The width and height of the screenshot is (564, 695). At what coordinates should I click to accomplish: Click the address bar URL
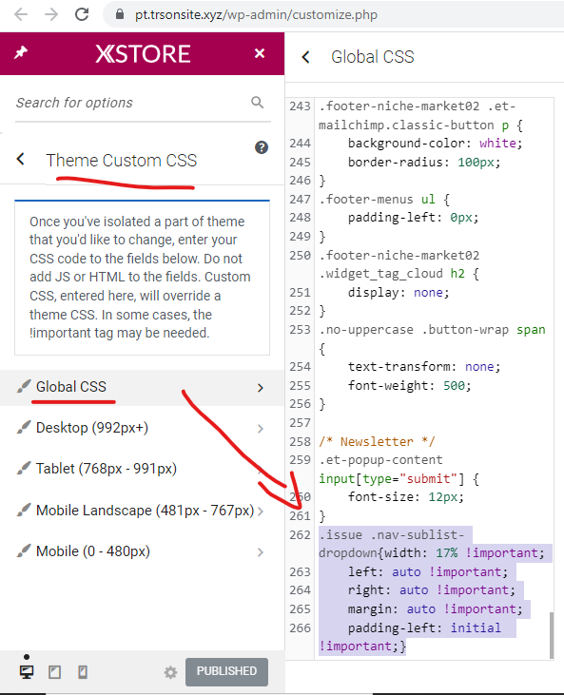tap(256, 15)
